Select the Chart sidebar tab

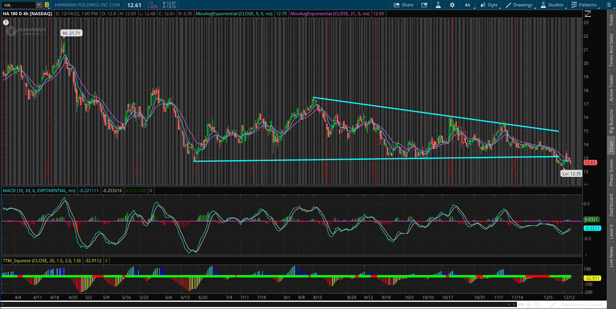611,146
